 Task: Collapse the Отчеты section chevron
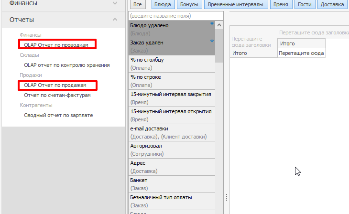(x=115, y=20)
